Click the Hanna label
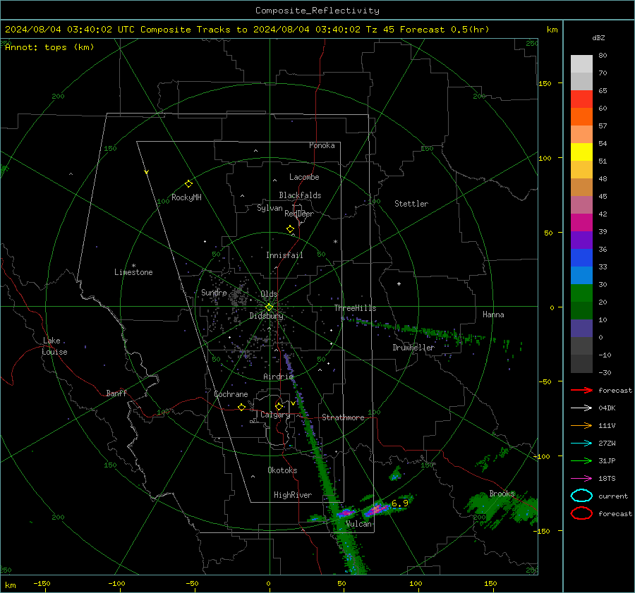635x593 pixels. [493, 314]
